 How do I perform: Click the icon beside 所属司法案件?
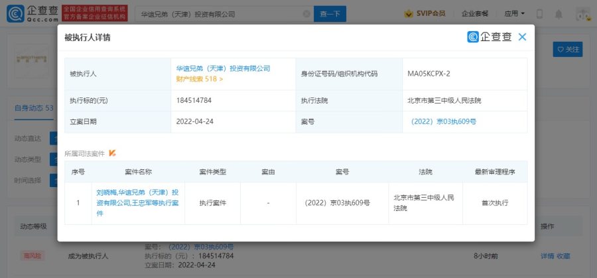(x=113, y=153)
